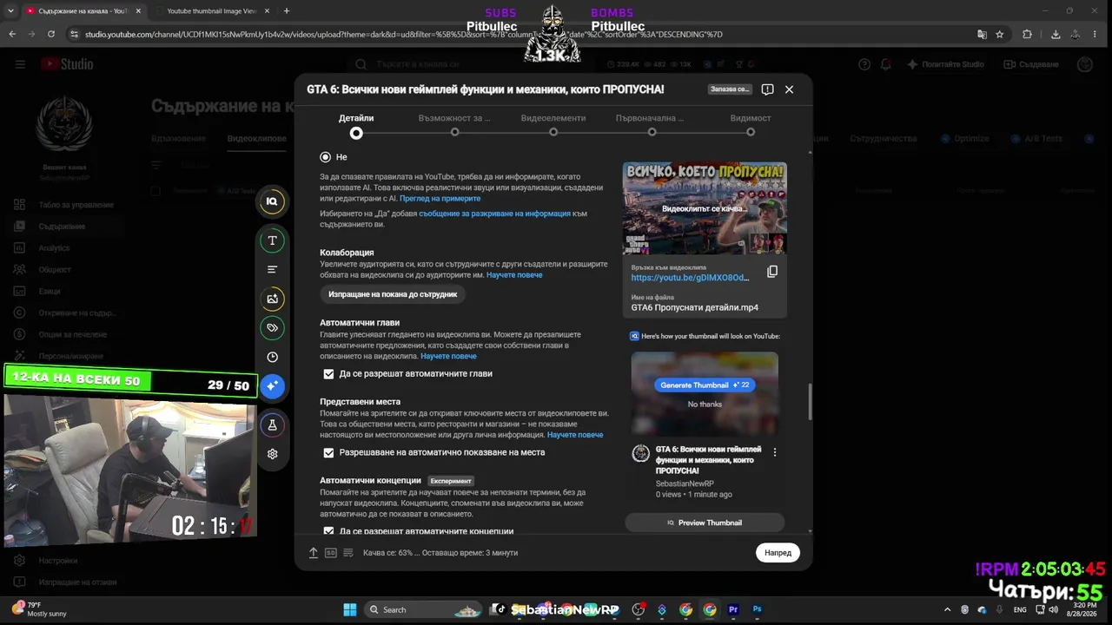Screen dimensions: 1112x625
Task: Launch Premiere Pro from the taskbar
Action: coord(733,609)
